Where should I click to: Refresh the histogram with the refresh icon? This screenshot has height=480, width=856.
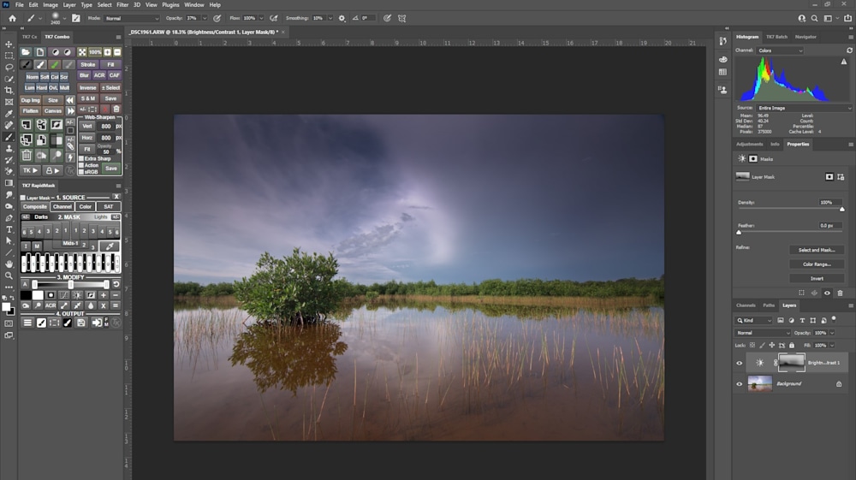pos(849,50)
